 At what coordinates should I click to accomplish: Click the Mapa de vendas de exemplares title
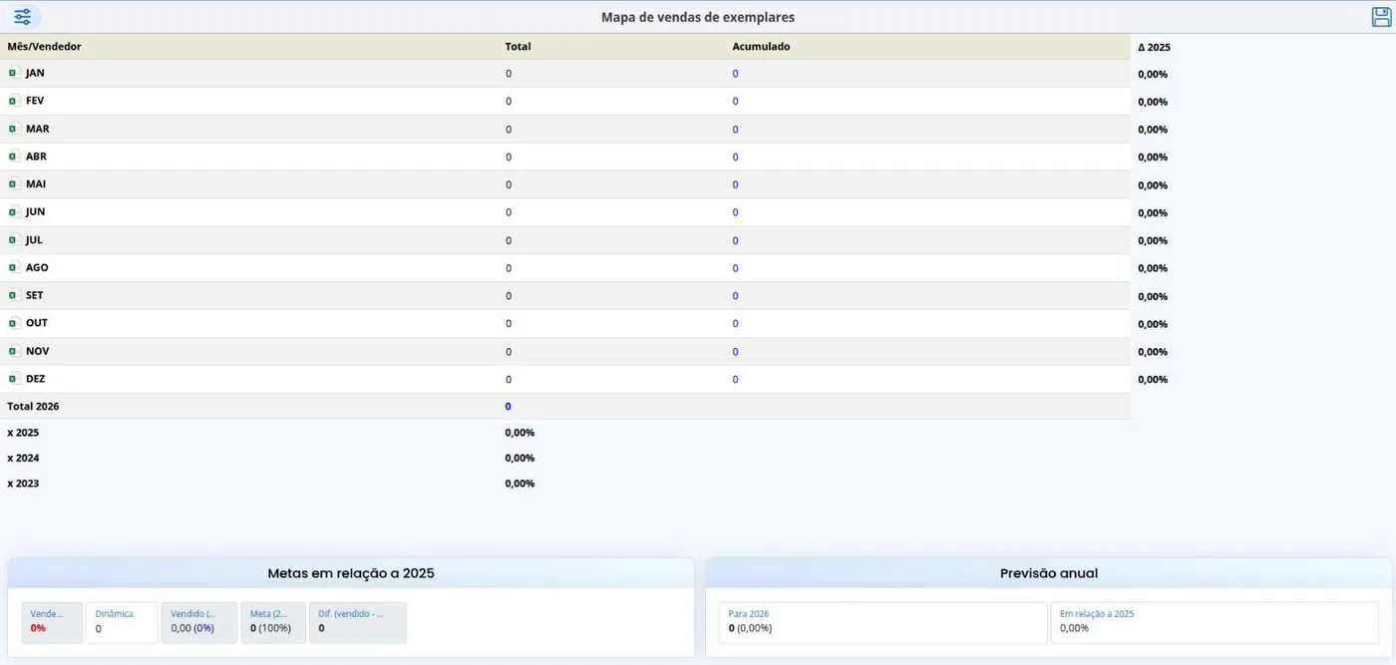point(698,17)
